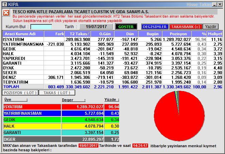Click the Yazdir print button

[211, 26]
